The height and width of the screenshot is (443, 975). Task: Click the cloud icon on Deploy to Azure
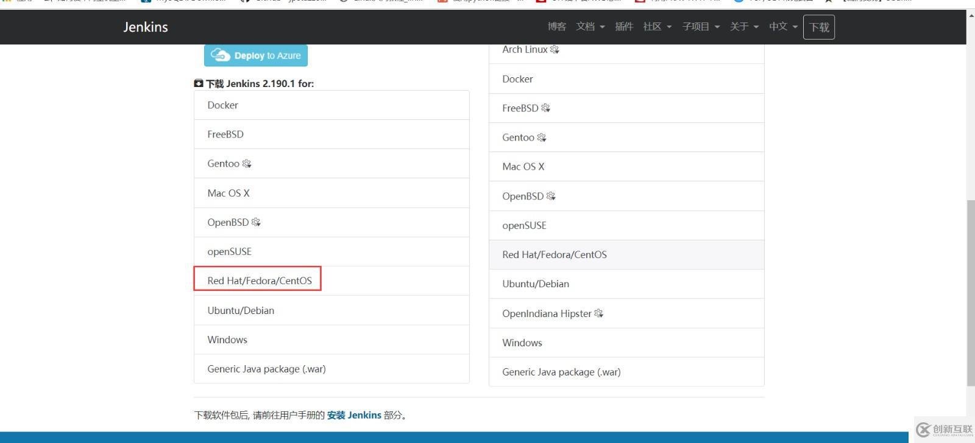tap(220, 55)
